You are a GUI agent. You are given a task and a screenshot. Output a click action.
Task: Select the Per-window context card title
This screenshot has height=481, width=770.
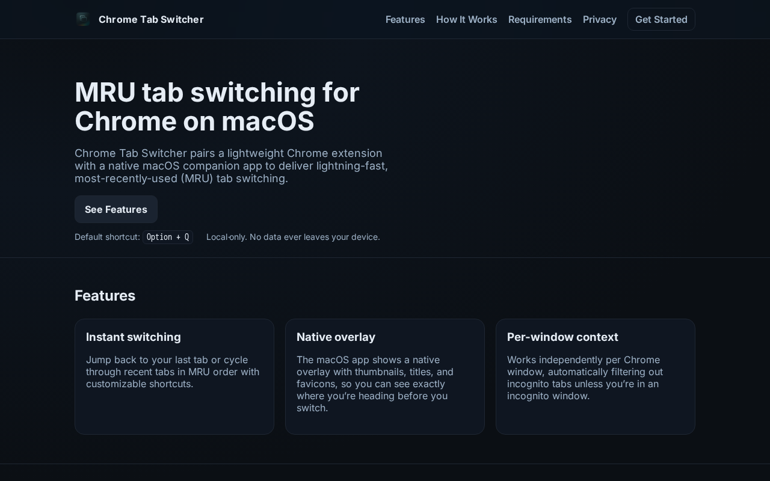tap(562, 337)
